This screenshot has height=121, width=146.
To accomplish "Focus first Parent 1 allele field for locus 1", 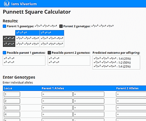I will 57,94.
